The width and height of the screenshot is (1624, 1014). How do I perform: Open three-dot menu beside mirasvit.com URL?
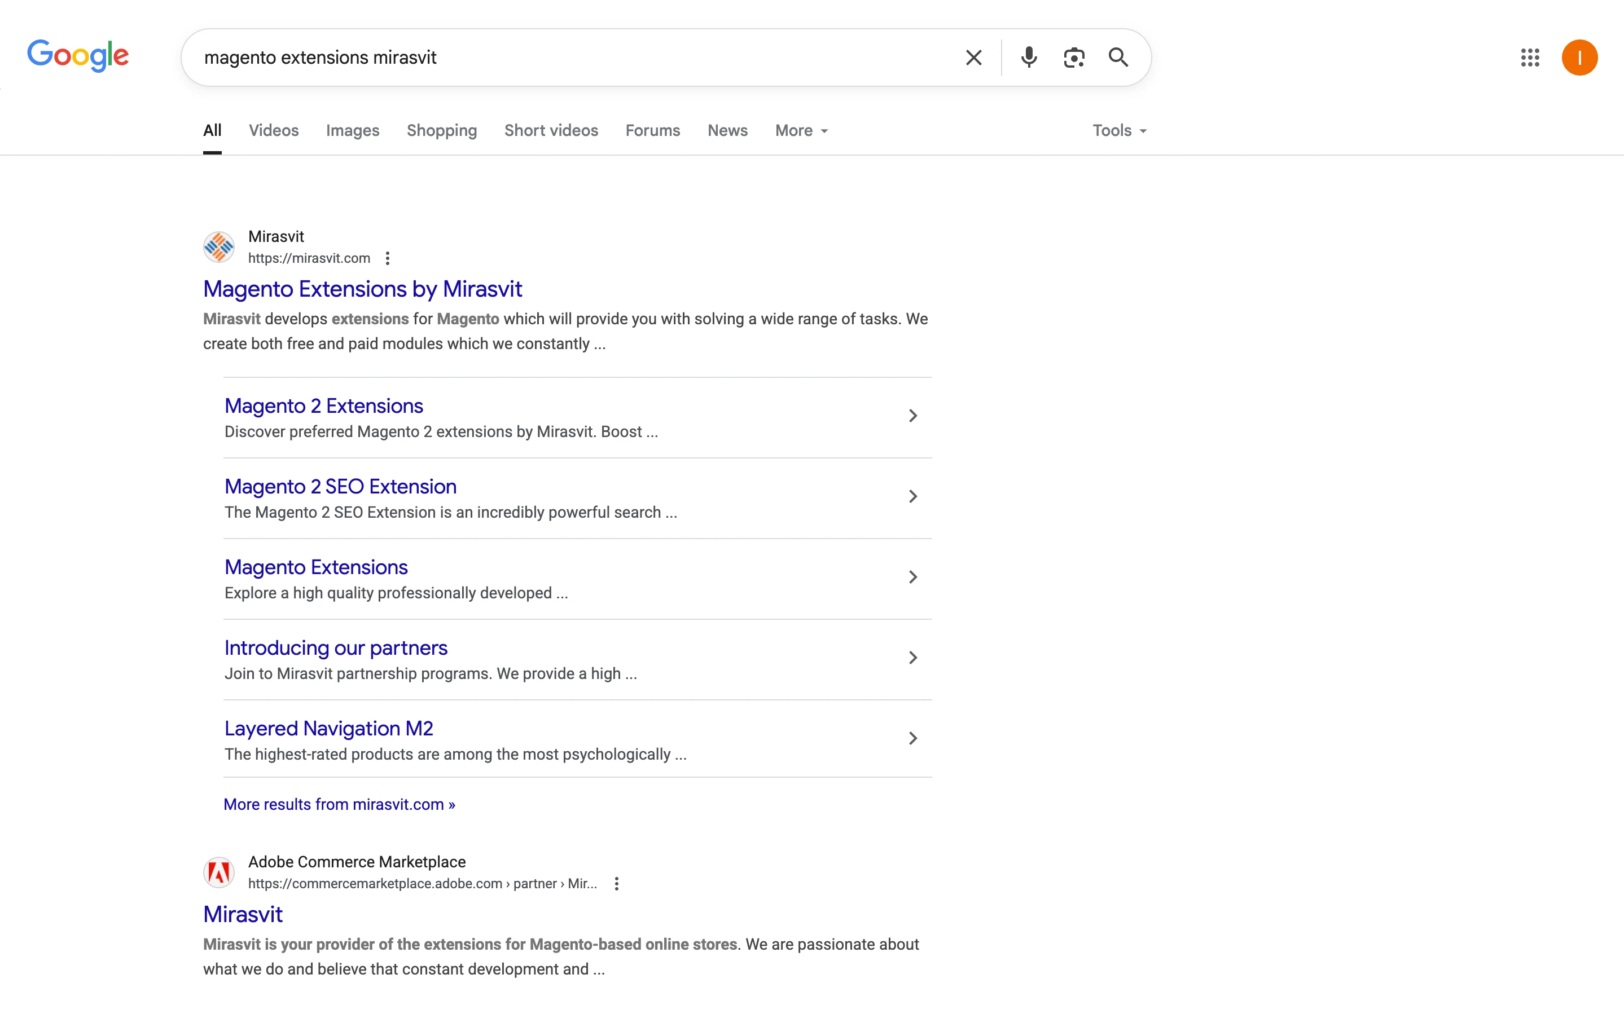click(387, 258)
